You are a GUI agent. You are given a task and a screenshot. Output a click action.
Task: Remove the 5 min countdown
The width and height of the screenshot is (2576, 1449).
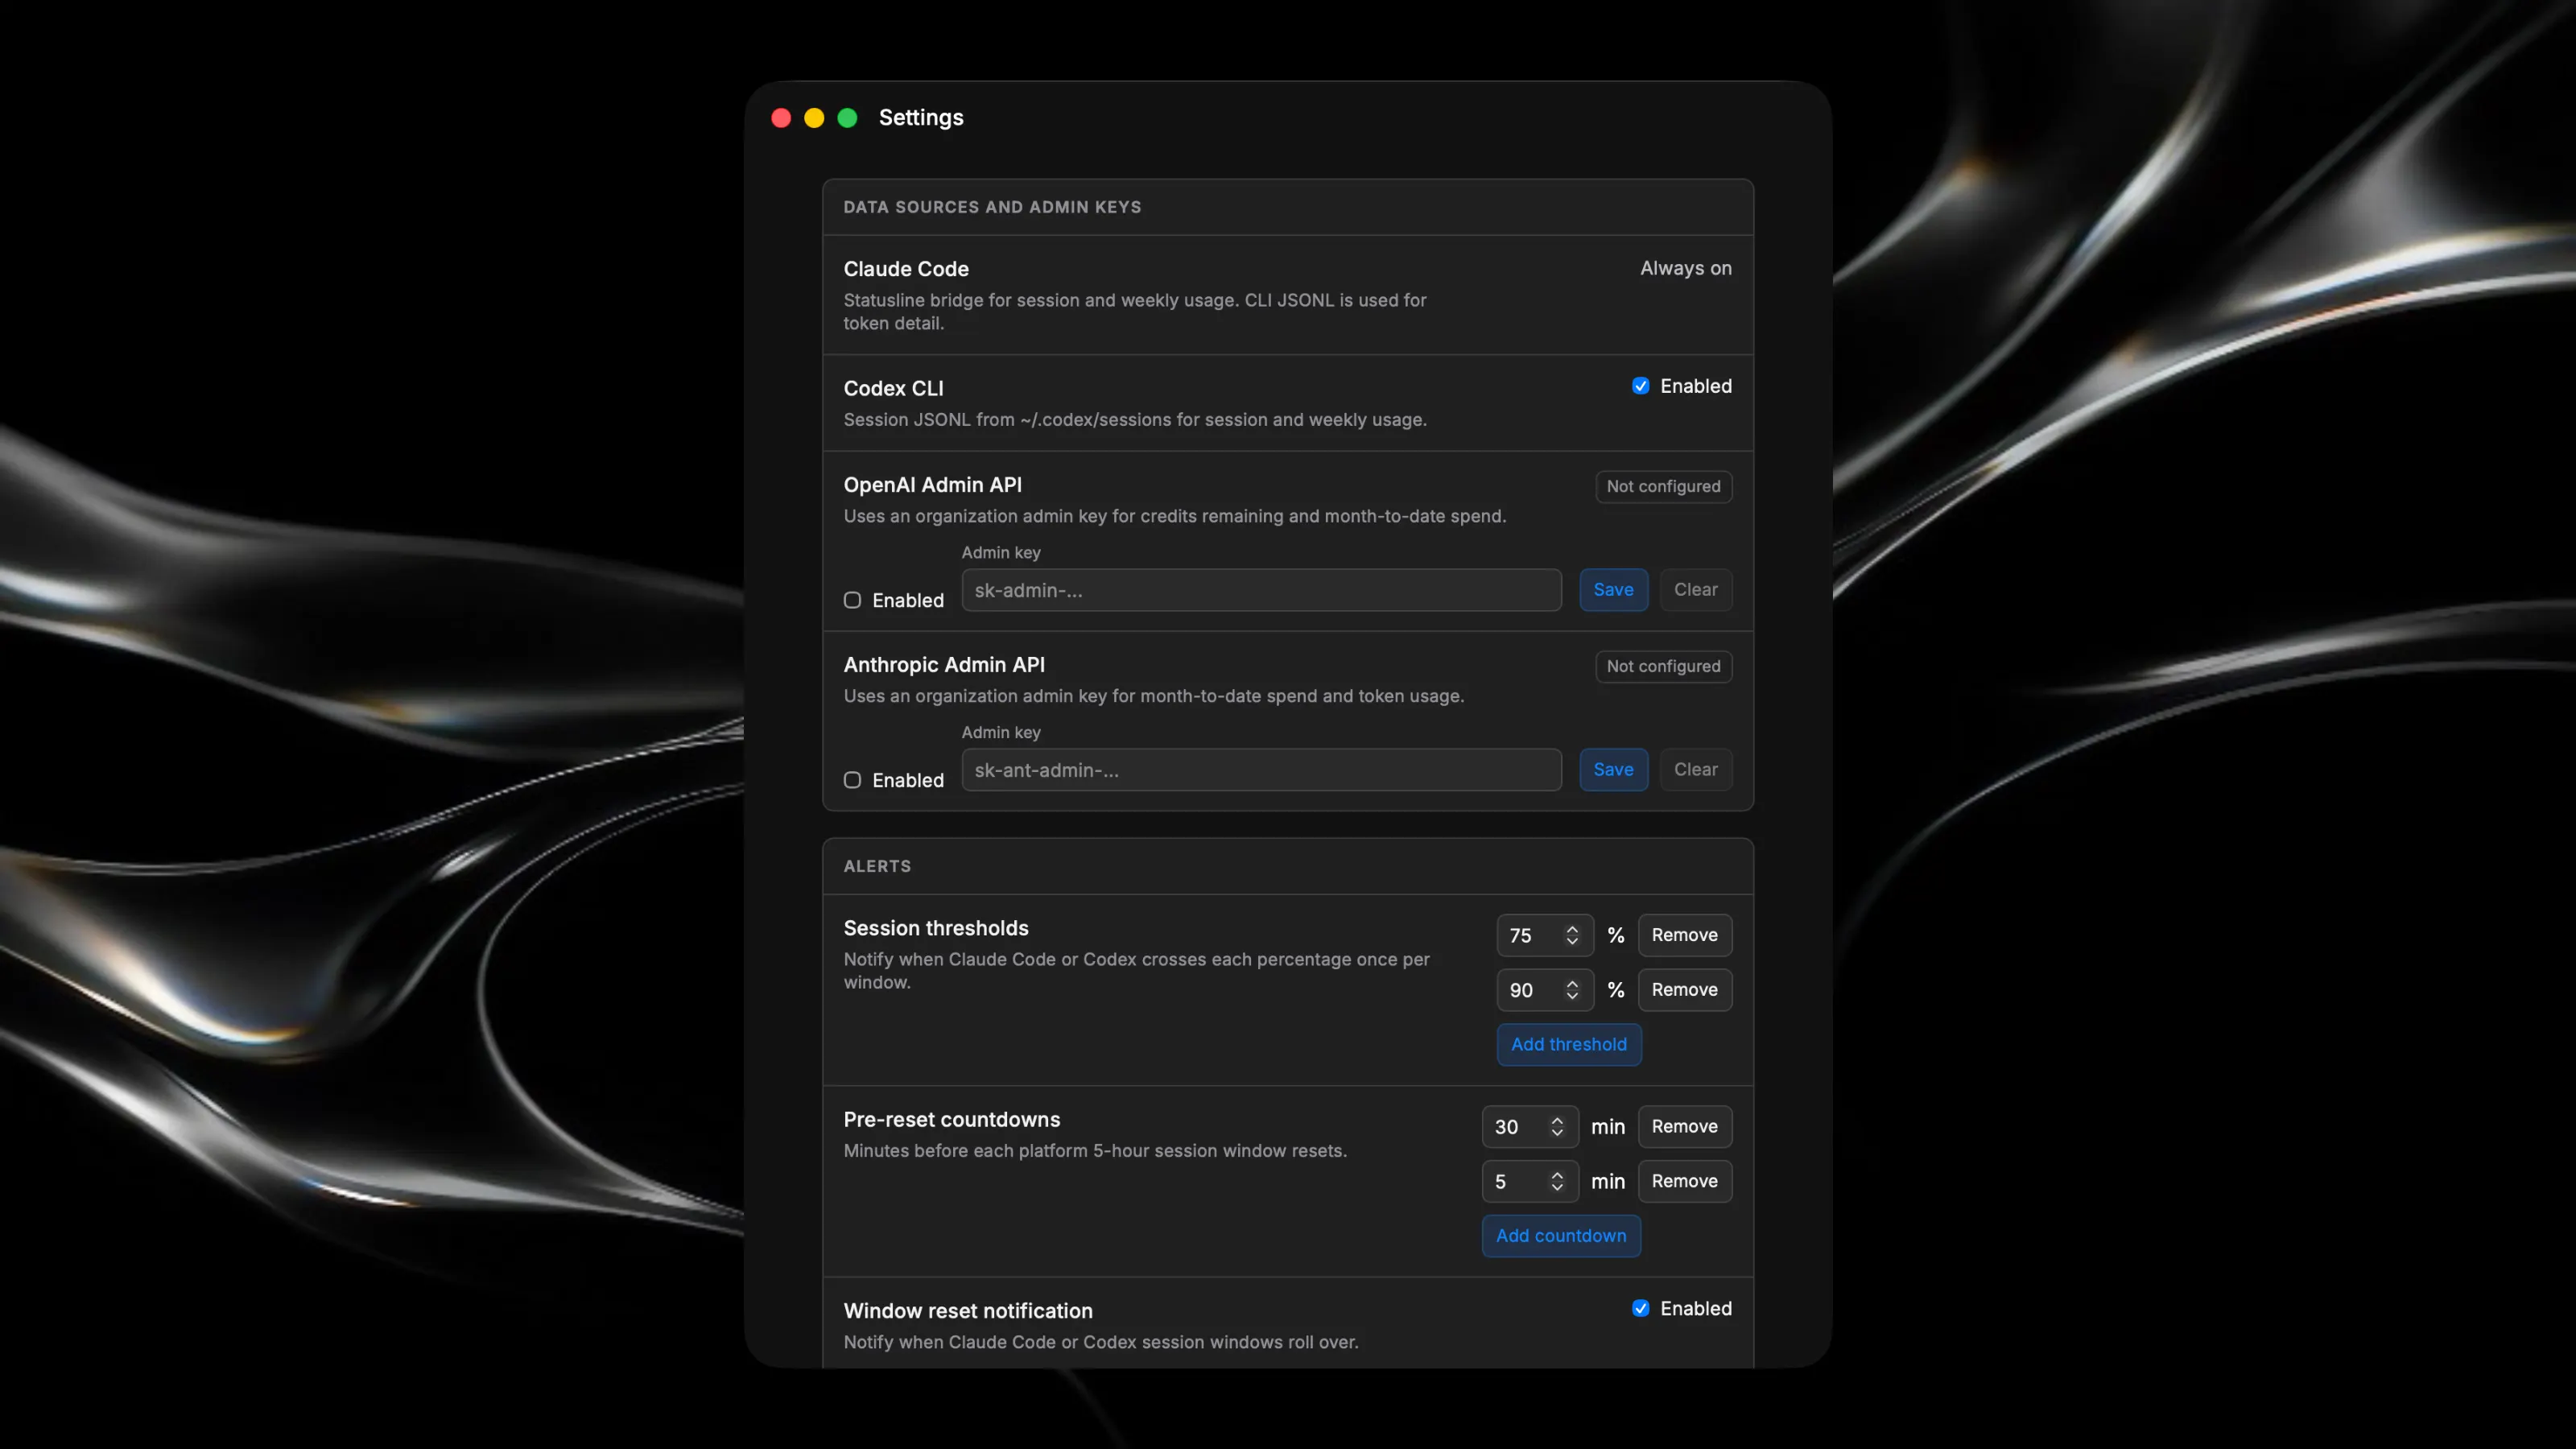pyautogui.click(x=1684, y=1182)
